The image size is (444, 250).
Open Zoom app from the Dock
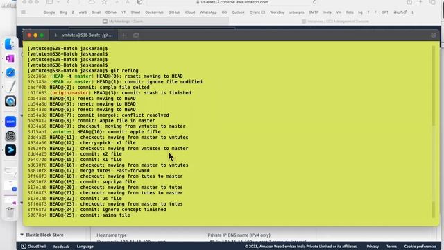(x=10, y=122)
